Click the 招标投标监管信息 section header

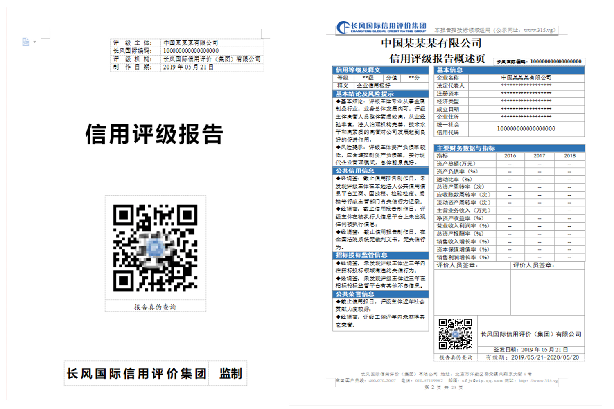click(381, 255)
